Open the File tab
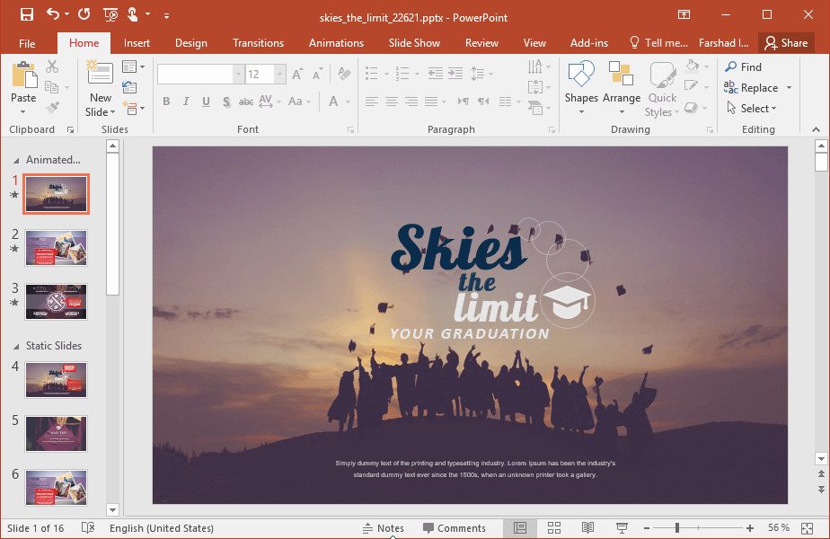Image resolution: width=830 pixels, height=539 pixels. point(27,43)
